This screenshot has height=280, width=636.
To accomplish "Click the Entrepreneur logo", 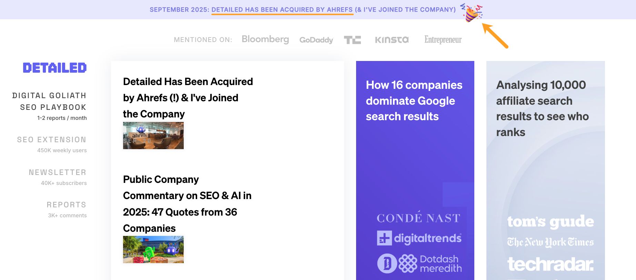I will 443,40.
